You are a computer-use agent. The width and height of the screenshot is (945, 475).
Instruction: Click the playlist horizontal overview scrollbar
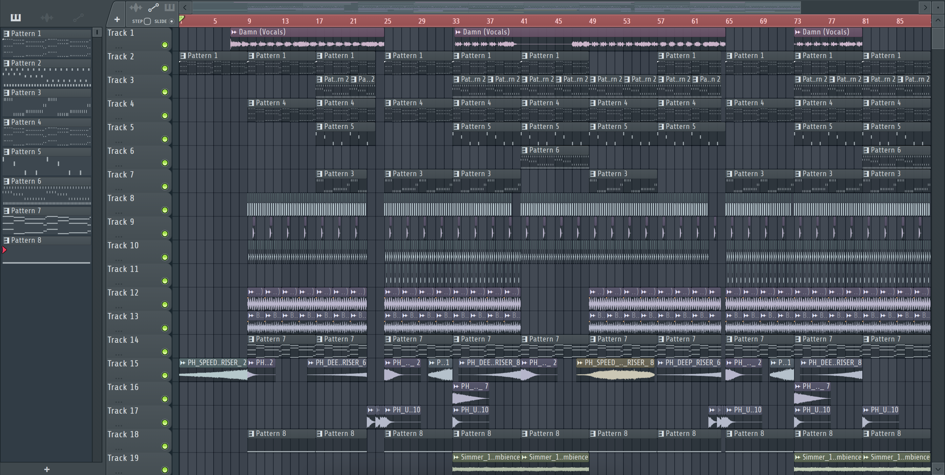coord(496,7)
